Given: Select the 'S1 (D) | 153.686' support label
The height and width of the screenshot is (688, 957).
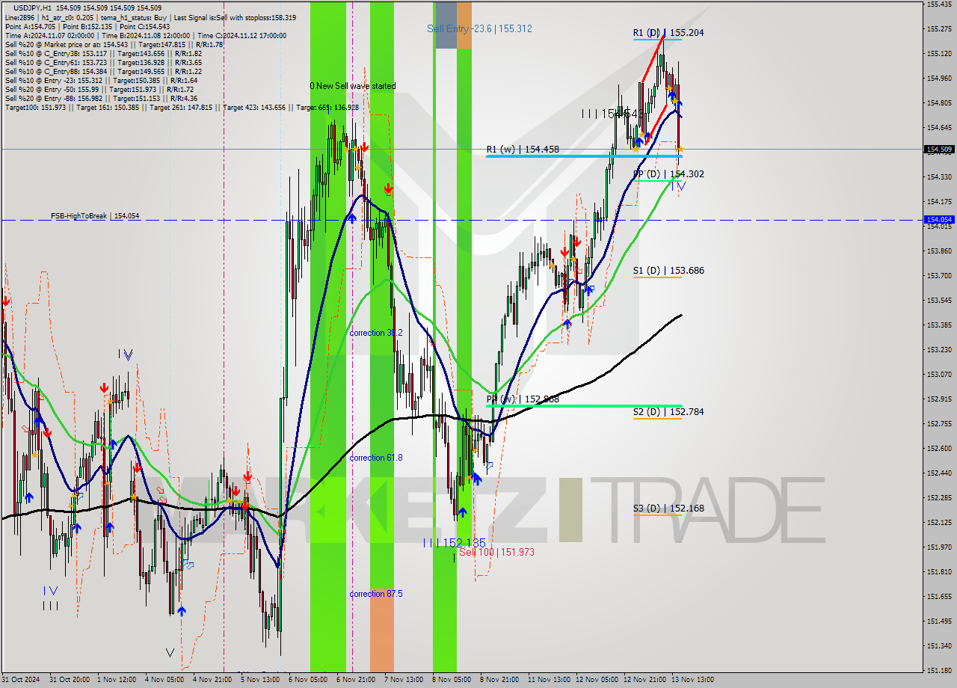Looking at the screenshot, I should 668,271.
